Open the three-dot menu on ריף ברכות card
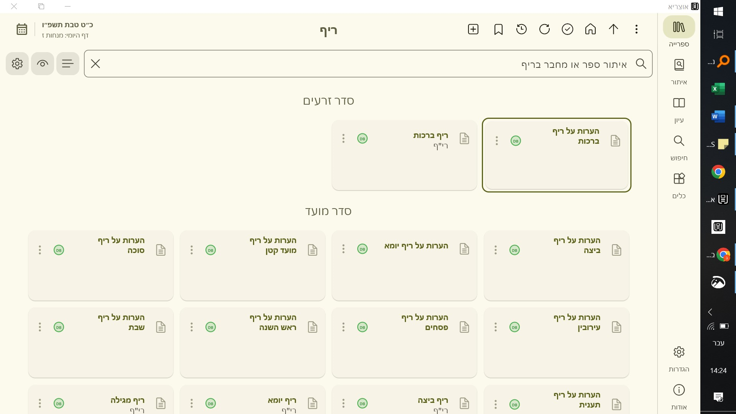Screen dimensions: 736x414 click(343, 138)
